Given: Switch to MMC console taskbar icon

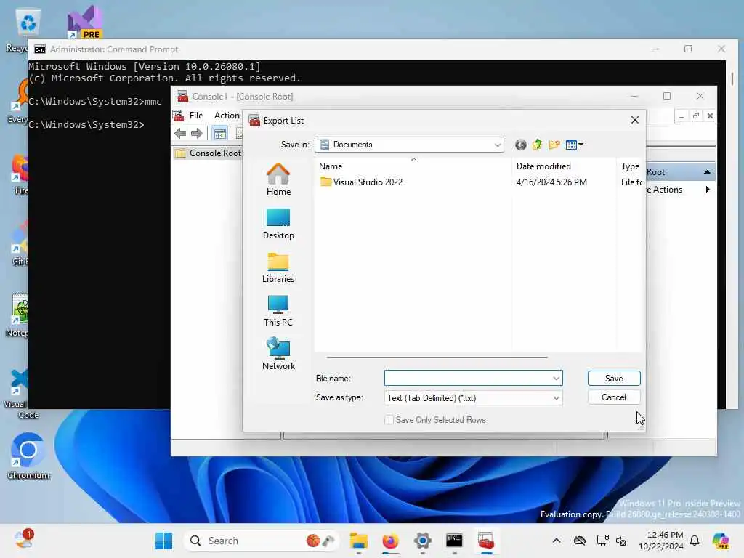Looking at the screenshot, I should click(x=486, y=541).
